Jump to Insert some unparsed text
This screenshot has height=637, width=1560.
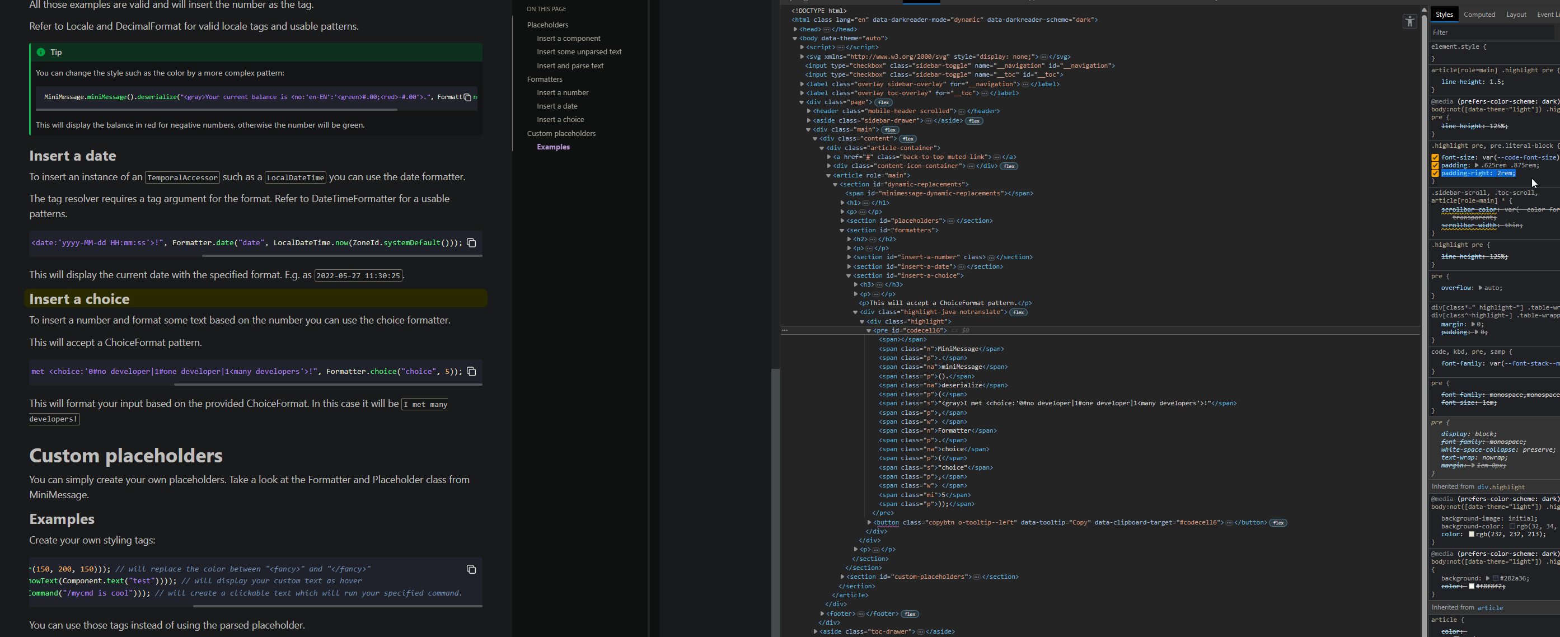[579, 52]
